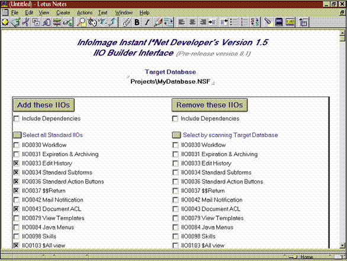
Task: Click the ABC spell check book icon
Action: (x=279, y=22)
